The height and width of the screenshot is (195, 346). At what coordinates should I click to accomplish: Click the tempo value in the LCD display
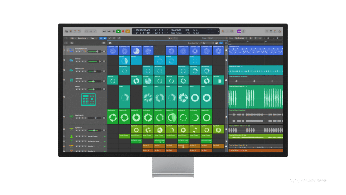176,30
